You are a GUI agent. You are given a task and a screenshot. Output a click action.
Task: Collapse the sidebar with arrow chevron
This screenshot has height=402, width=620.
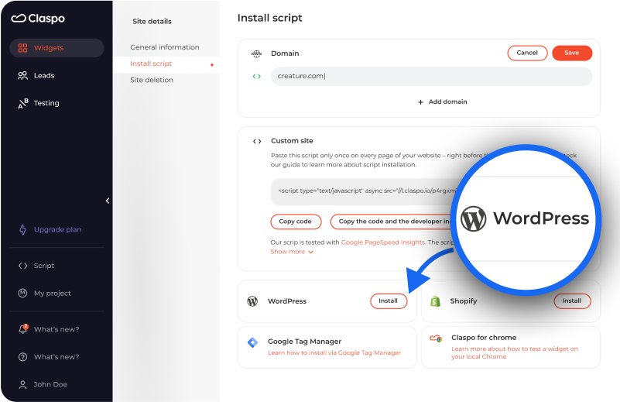pos(107,201)
